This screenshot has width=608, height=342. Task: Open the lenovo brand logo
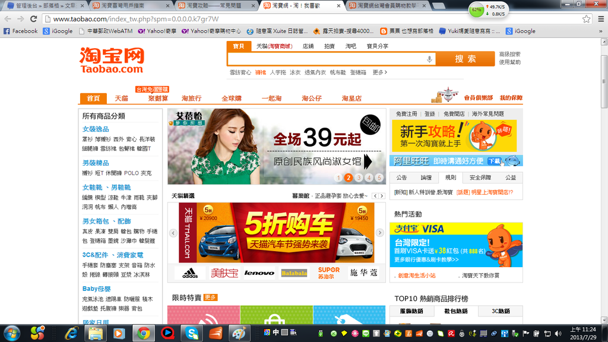tap(259, 273)
